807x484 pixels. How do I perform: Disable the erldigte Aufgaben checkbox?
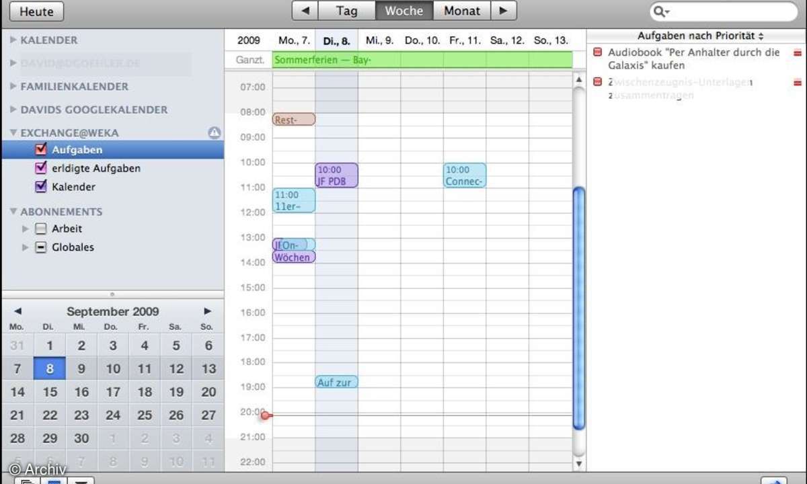[41, 168]
